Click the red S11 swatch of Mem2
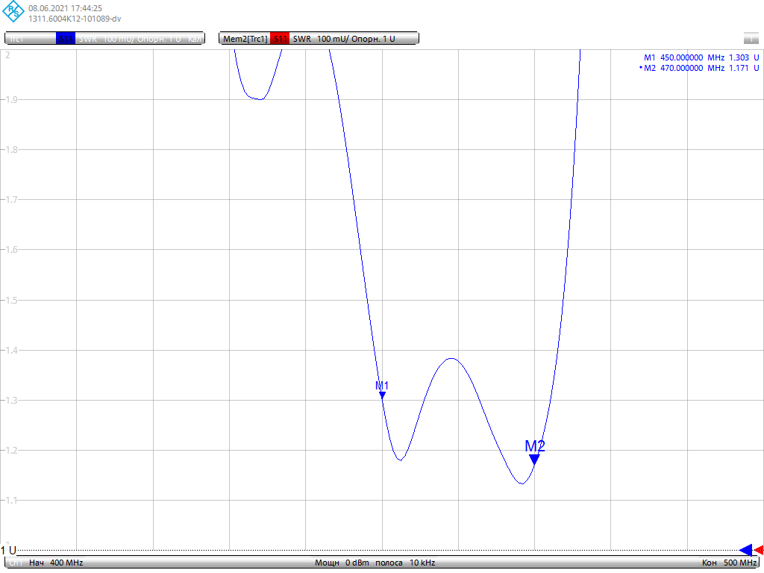The height and width of the screenshot is (573, 764). (x=280, y=39)
